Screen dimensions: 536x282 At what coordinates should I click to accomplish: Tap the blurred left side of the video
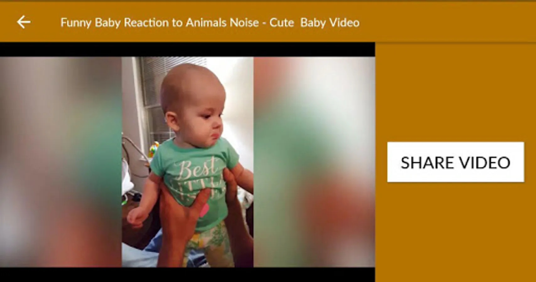[x=61, y=162]
